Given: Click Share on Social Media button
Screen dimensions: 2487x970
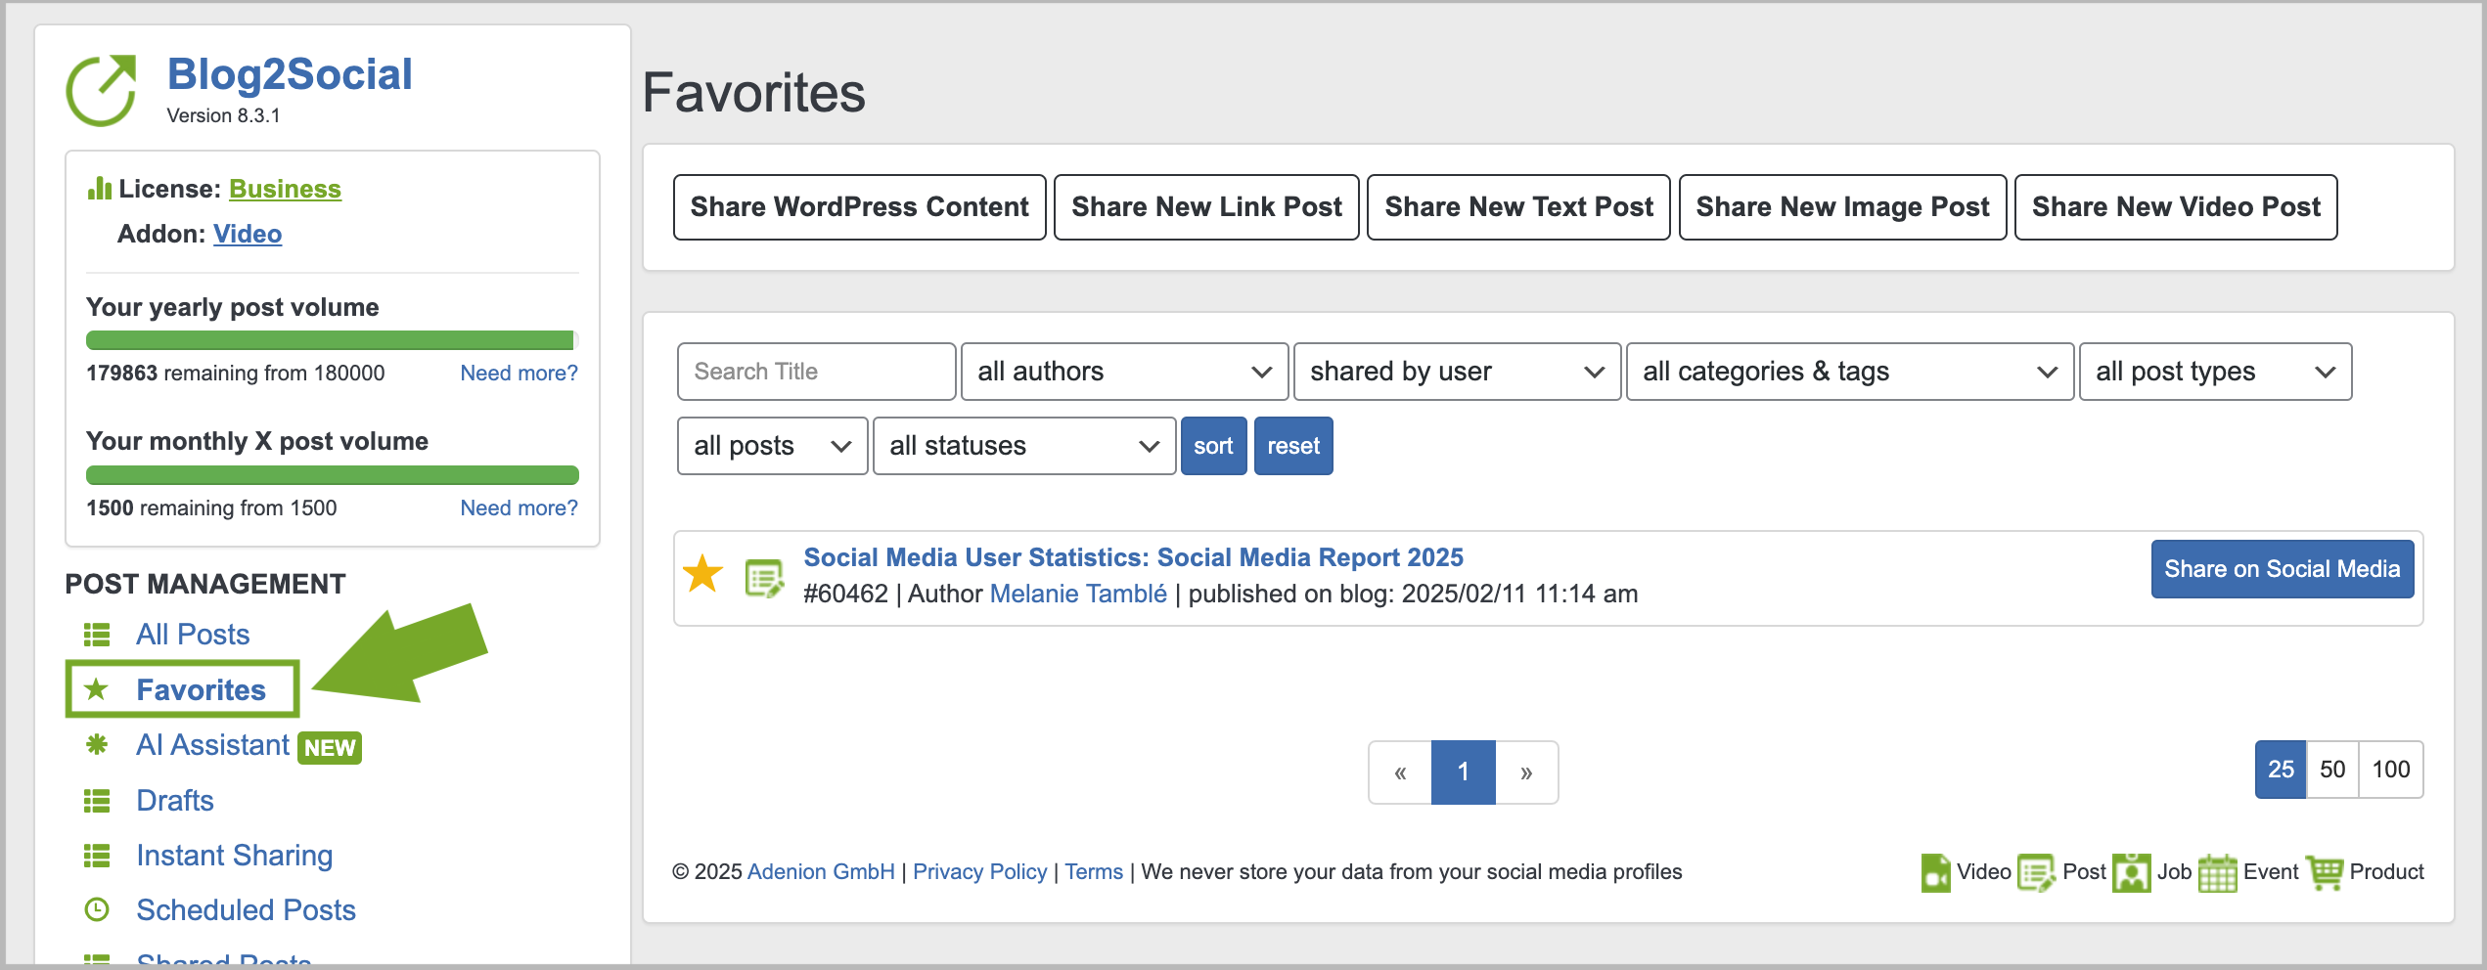Looking at the screenshot, I should 2282,569.
